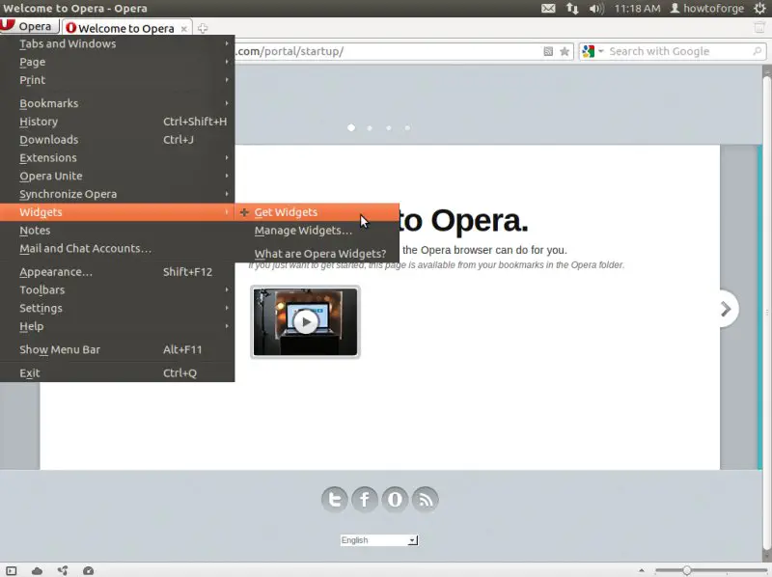Click the Opera menu button
The width and height of the screenshot is (772, 577).
point(30,27)
